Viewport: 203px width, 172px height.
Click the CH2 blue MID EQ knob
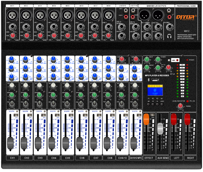(x=26, y=68)
